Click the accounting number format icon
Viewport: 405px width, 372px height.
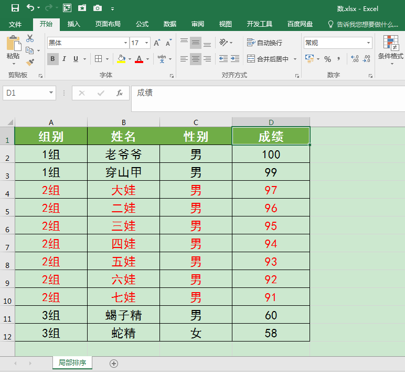[310, 59]
